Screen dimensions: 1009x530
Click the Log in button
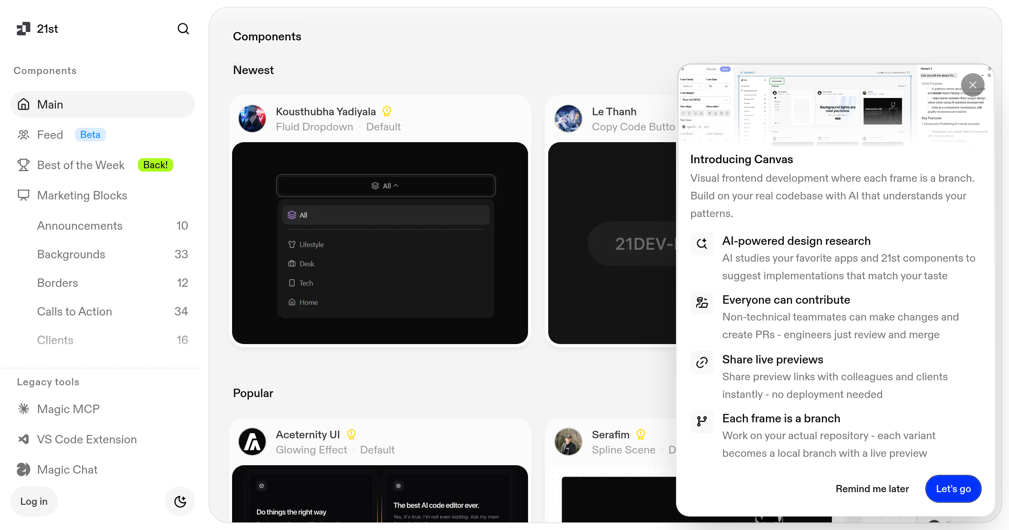click(34, 501)
